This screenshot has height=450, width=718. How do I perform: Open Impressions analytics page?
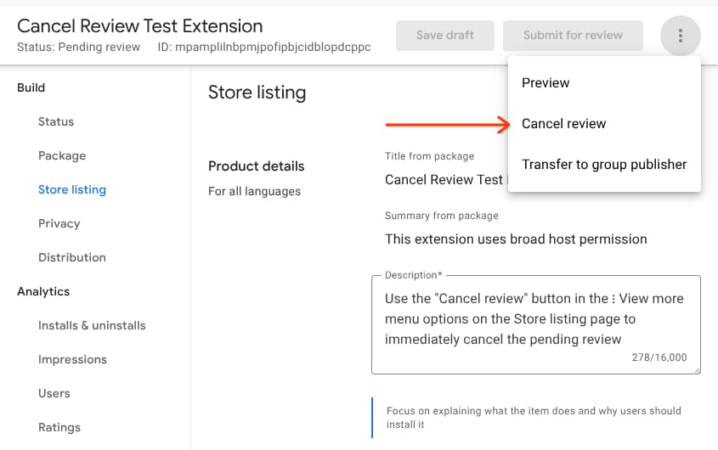click(72, 360)
